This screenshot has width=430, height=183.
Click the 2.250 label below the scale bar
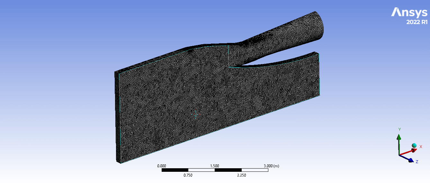coord(241,175)
